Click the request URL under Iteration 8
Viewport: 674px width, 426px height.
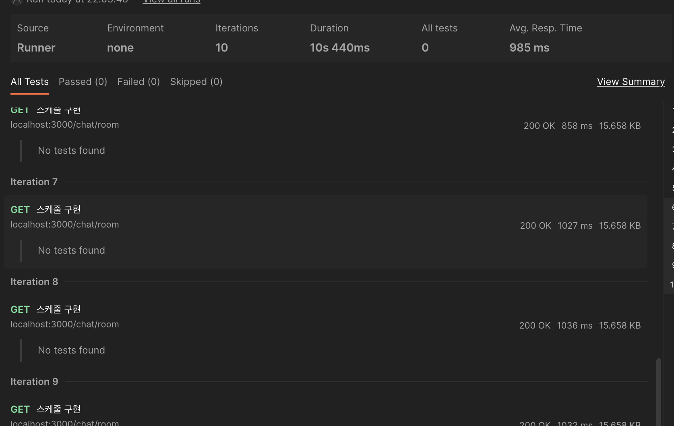click(64, 325)
